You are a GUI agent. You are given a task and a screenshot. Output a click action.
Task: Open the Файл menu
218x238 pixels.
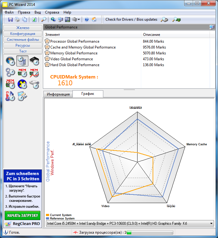click(x=9, y=12)
